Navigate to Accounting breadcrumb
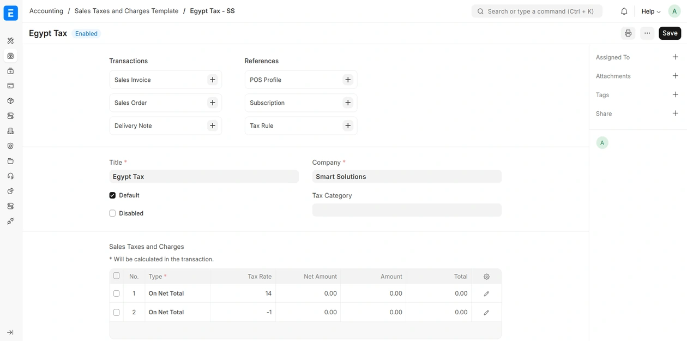The image size is (687, 341). click(x=46, y=11)
